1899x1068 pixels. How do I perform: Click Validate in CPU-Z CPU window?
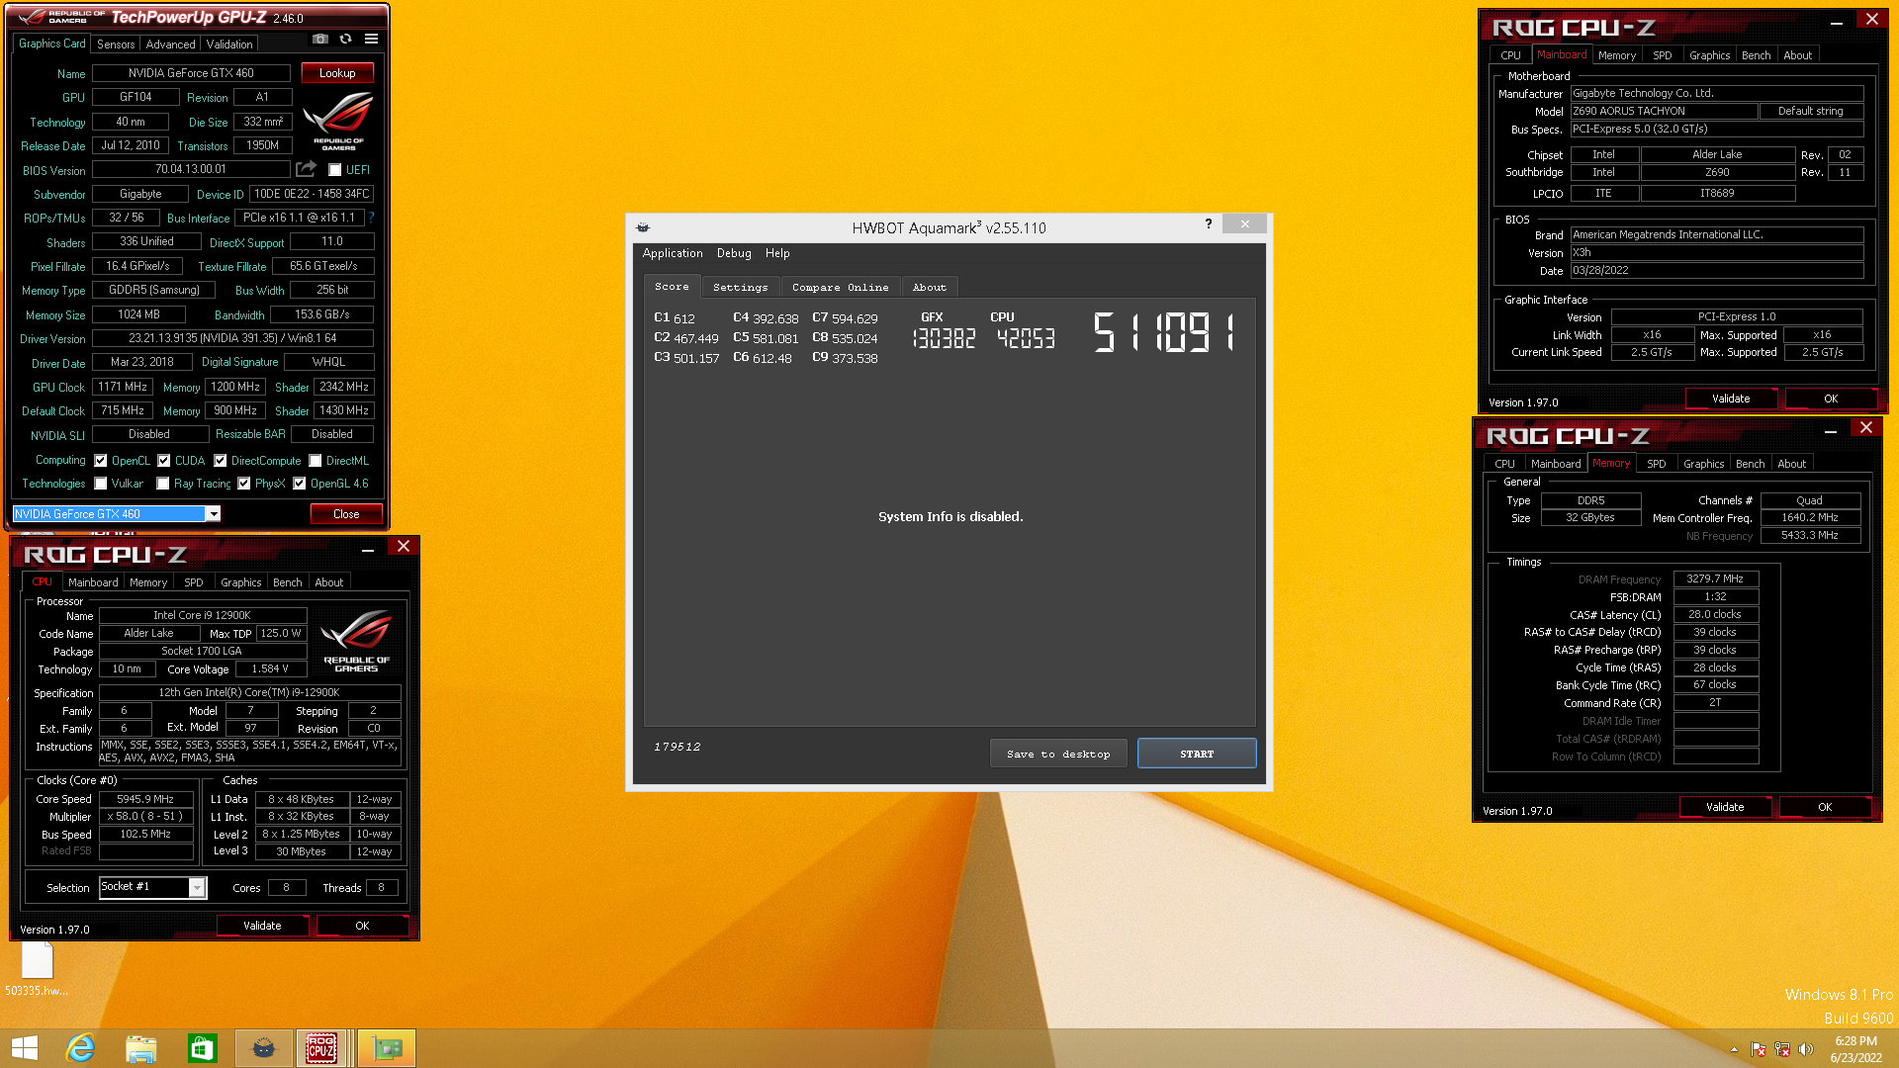(x=262, y=926)
